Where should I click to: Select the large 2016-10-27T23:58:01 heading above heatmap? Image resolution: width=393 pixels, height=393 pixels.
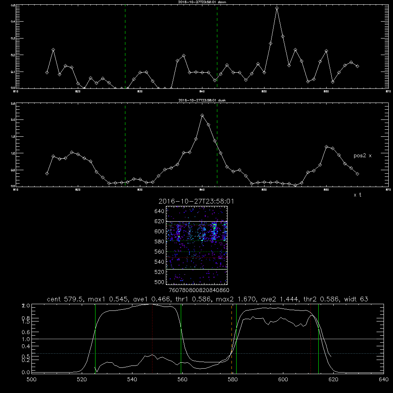coord(196,202)
